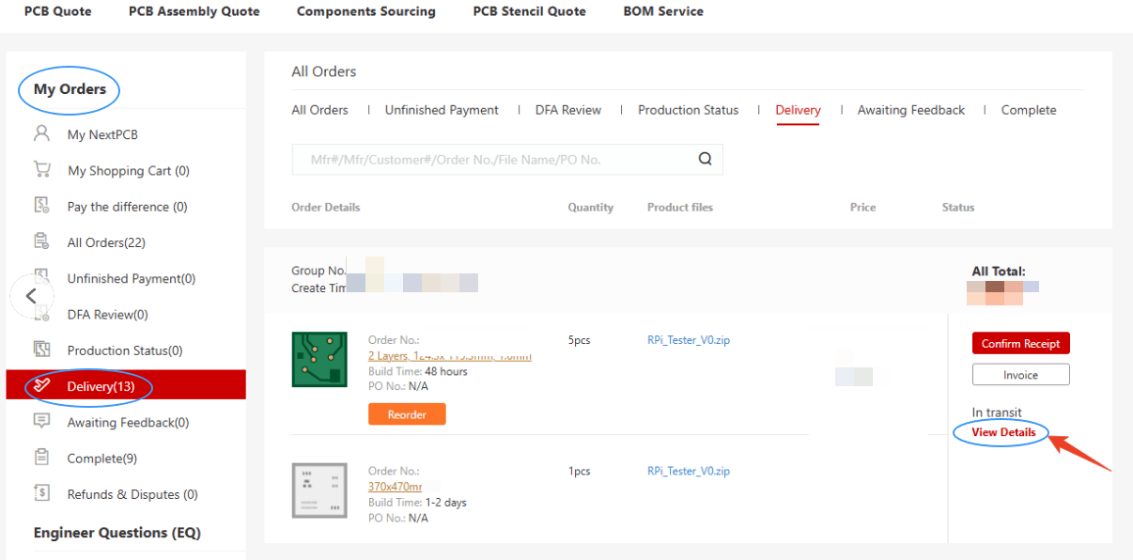Click the My NextPCB person icon
This screenshot has width=1133, height=560.
click(x=41, y=134)
